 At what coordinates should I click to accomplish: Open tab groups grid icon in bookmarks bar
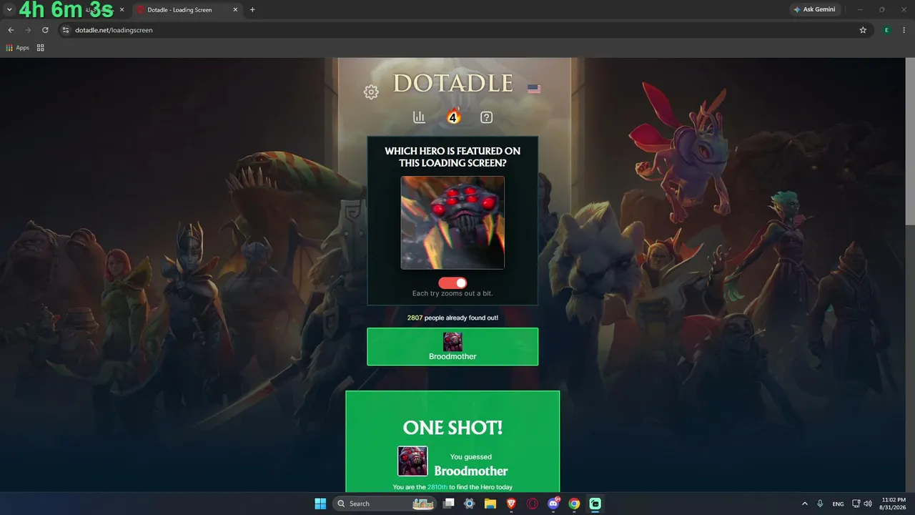41,48
